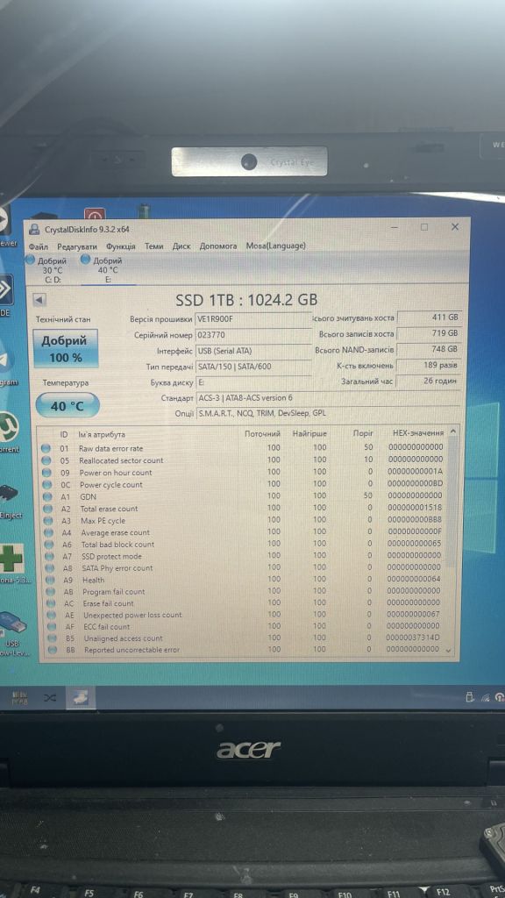Click the total hours value 26 годин
Screen dimensions: 505x898
[x=429, y=381]
